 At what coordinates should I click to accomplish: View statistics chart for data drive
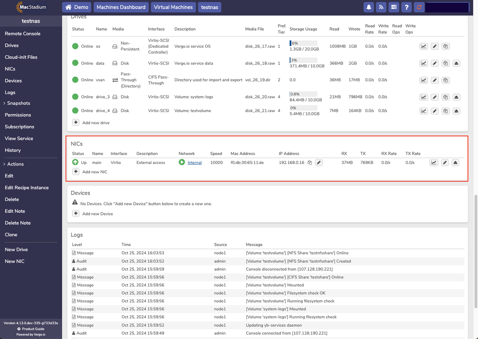pyautogui.click(x=423, y=63)
